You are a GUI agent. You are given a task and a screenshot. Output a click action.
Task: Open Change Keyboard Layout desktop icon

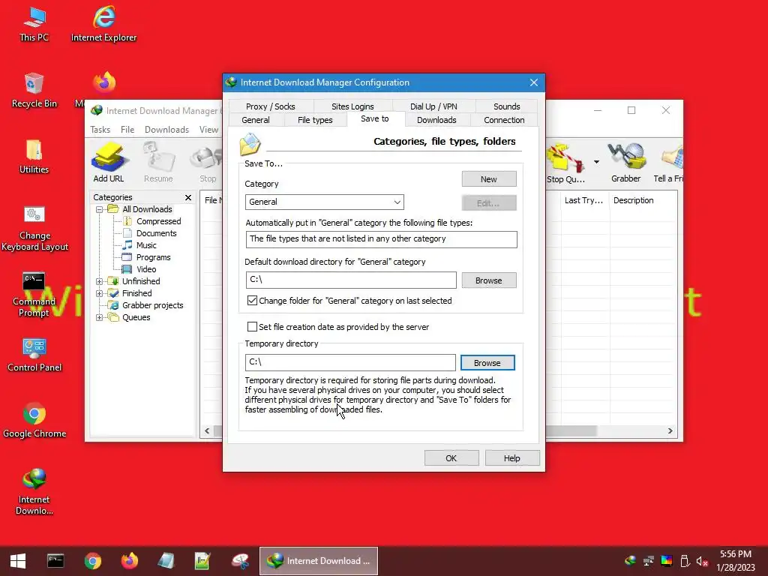[34, 228]
